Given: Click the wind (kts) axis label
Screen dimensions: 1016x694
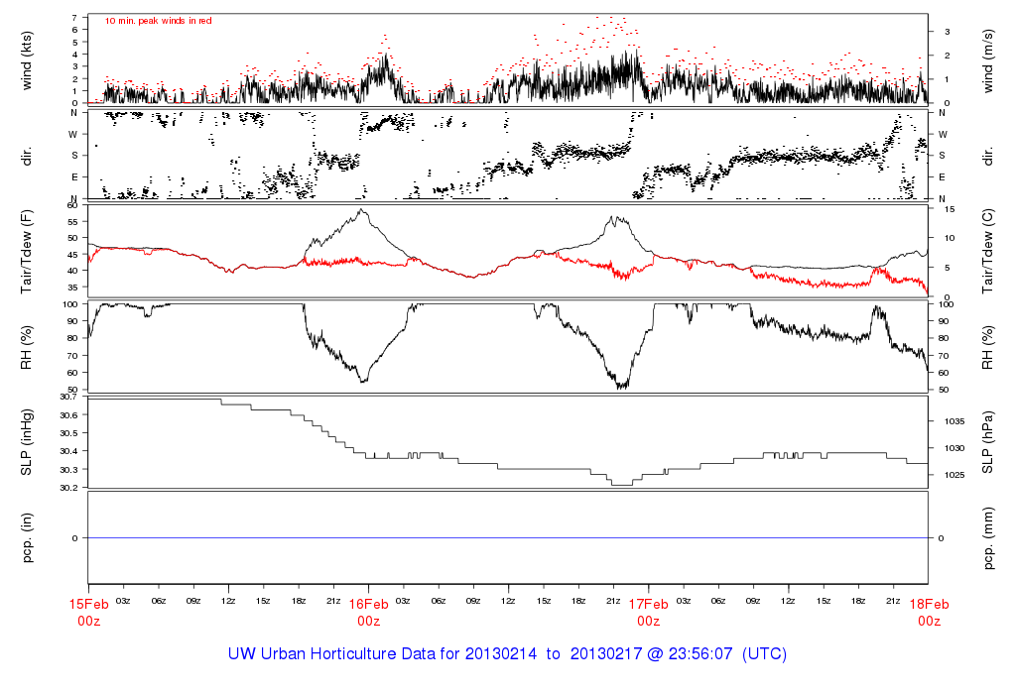Looking at the screenshot, I should [x=27, y=60].
